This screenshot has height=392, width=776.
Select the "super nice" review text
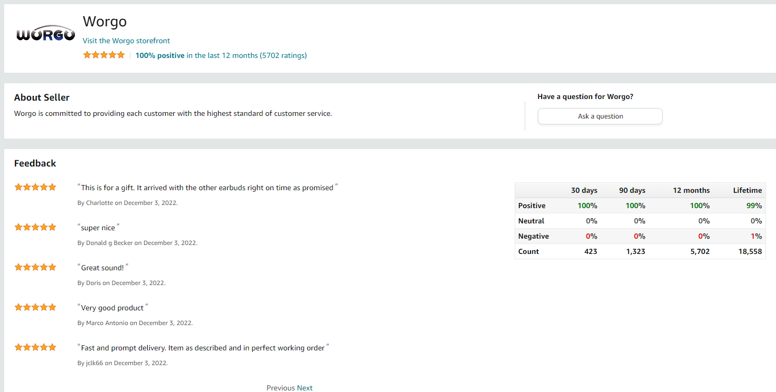(x=99, y=228)
